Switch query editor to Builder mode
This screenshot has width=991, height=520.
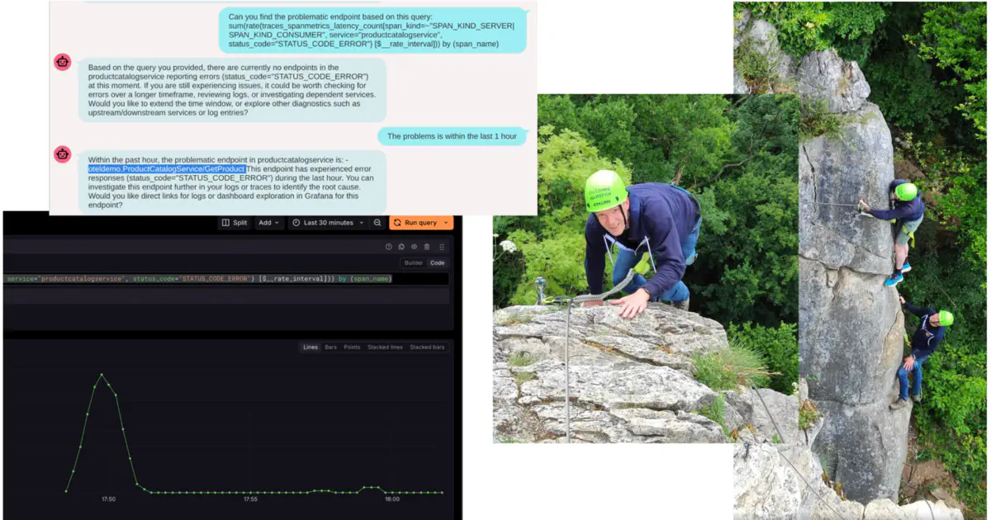[x=413, y=263]
